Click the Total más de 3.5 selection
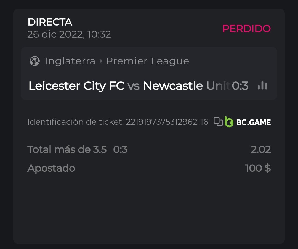Image resolution: width=298 pixels, height=249 pixels. pyautogui.click(x=67, y=149)
